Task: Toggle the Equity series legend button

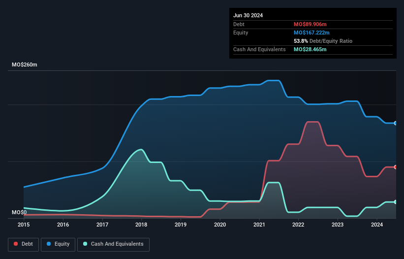Action: coord(58,244)
